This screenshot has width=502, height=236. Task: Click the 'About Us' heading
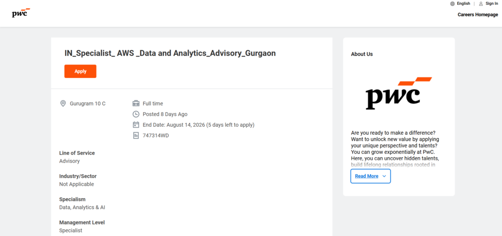(x=362, y=54)
